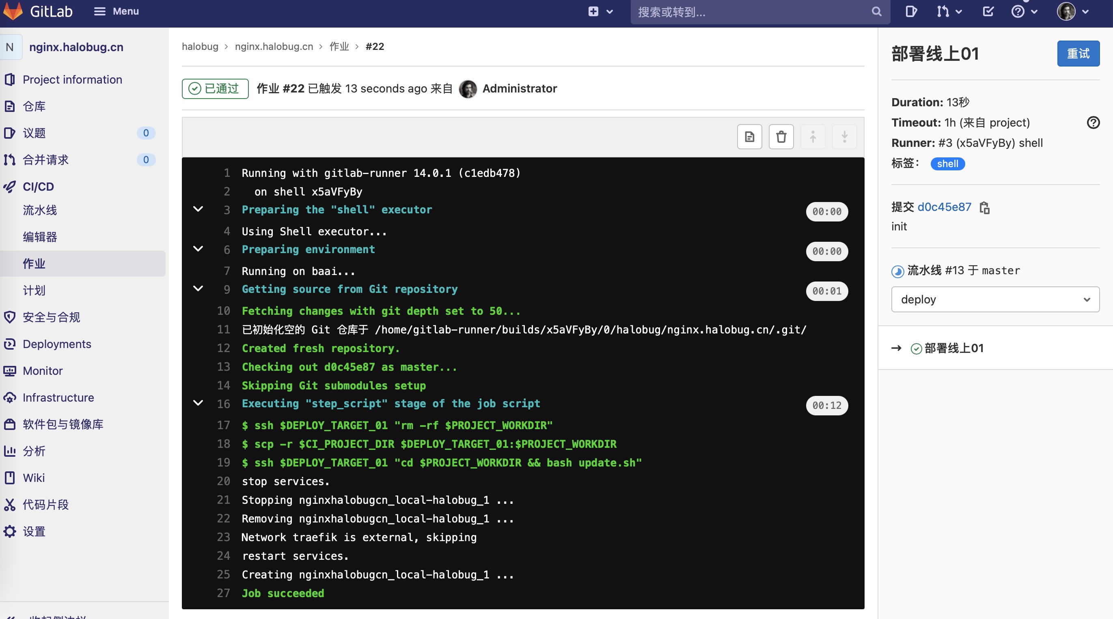
Task: Click the copy job log icon
Action: click(751, 136)
